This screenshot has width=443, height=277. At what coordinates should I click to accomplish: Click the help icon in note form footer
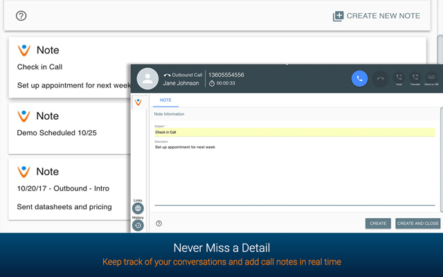(159, 224)
